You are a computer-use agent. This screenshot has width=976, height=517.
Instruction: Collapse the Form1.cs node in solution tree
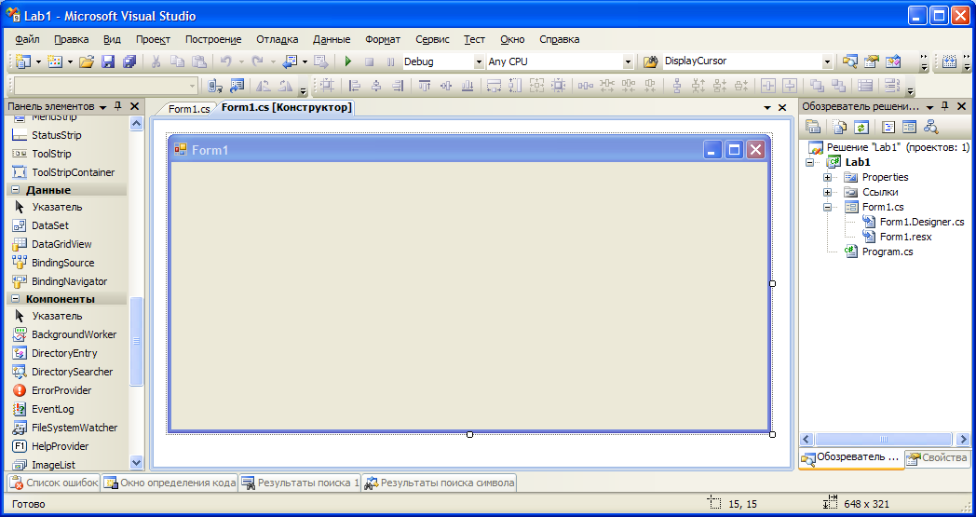[x=827, y=208]
